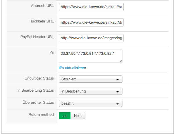
Task: Click into the Rückkehr URL field
Action: click(91, 22)
